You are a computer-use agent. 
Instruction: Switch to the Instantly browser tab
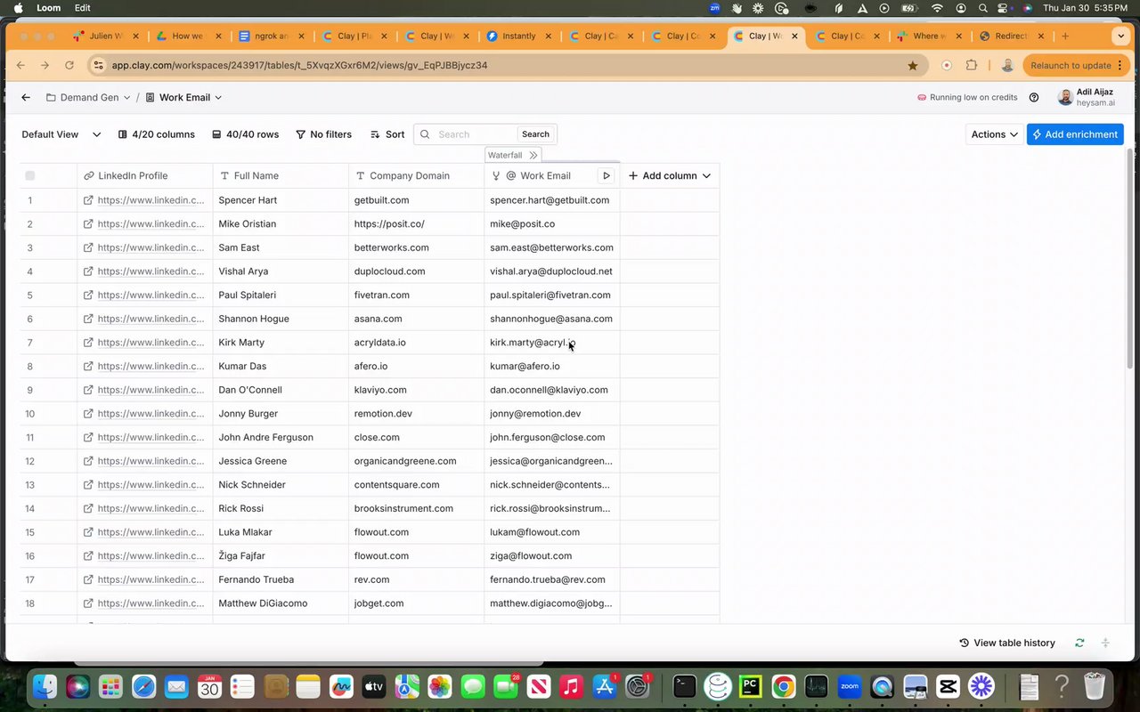(518, 36)
